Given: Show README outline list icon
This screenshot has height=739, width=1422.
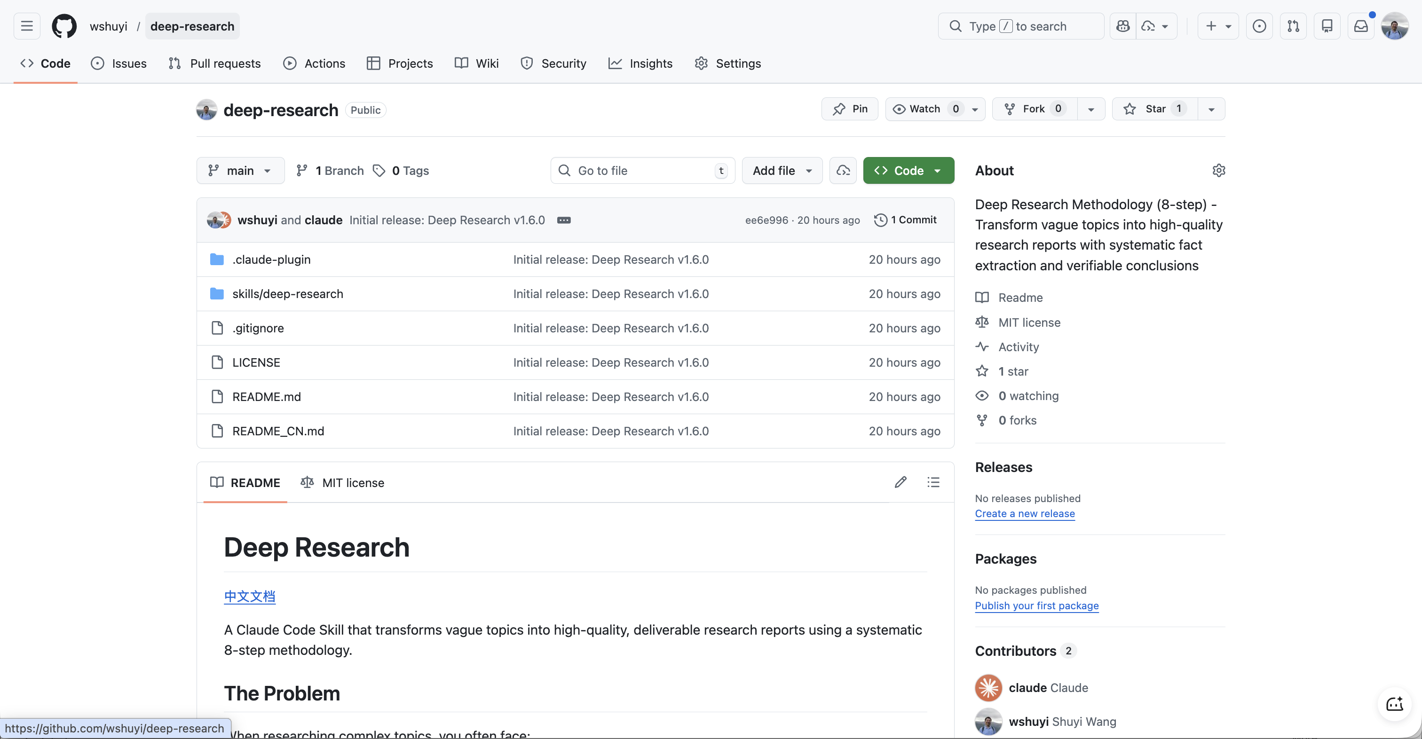Looking at the screenshot, I should [x=933, y=482].
